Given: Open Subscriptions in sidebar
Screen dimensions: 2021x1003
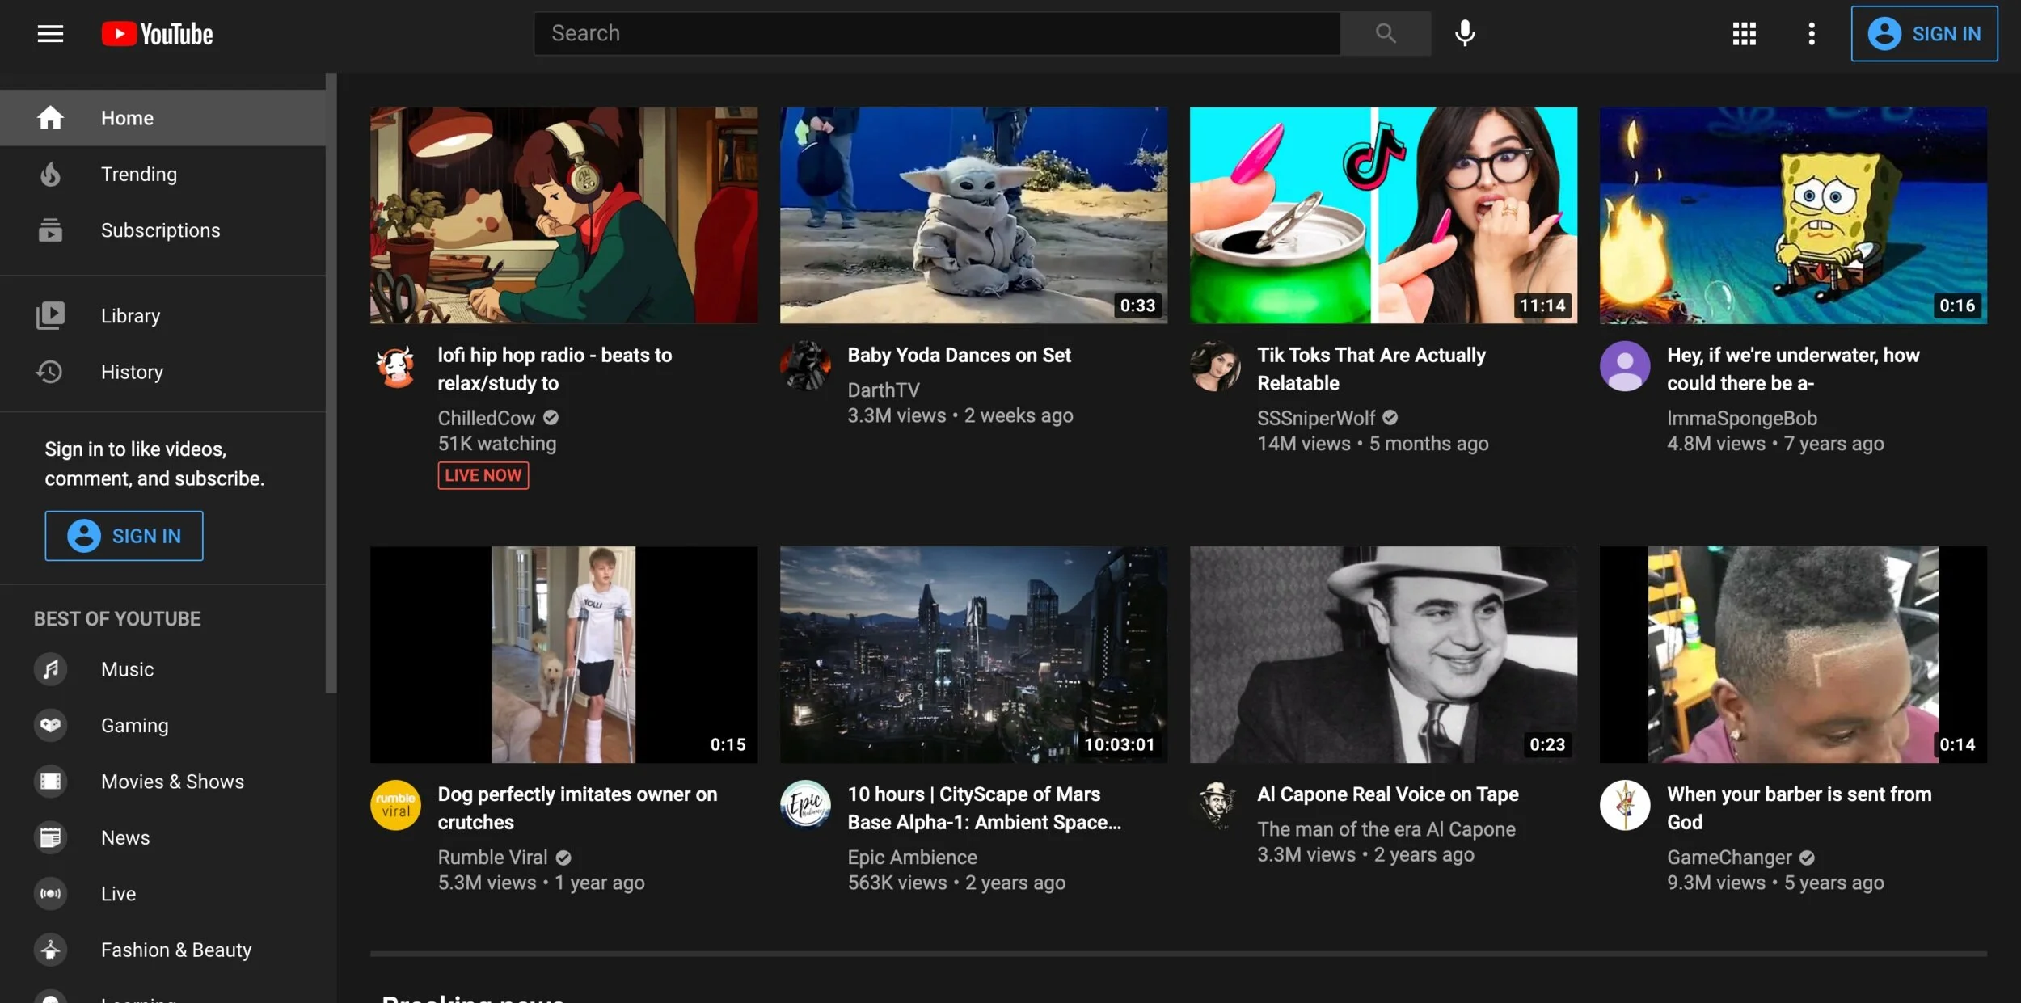Looking at the screenshot, I should tap(160, 230).
